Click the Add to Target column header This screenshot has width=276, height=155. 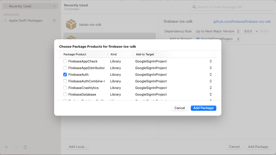coord(145,54)
